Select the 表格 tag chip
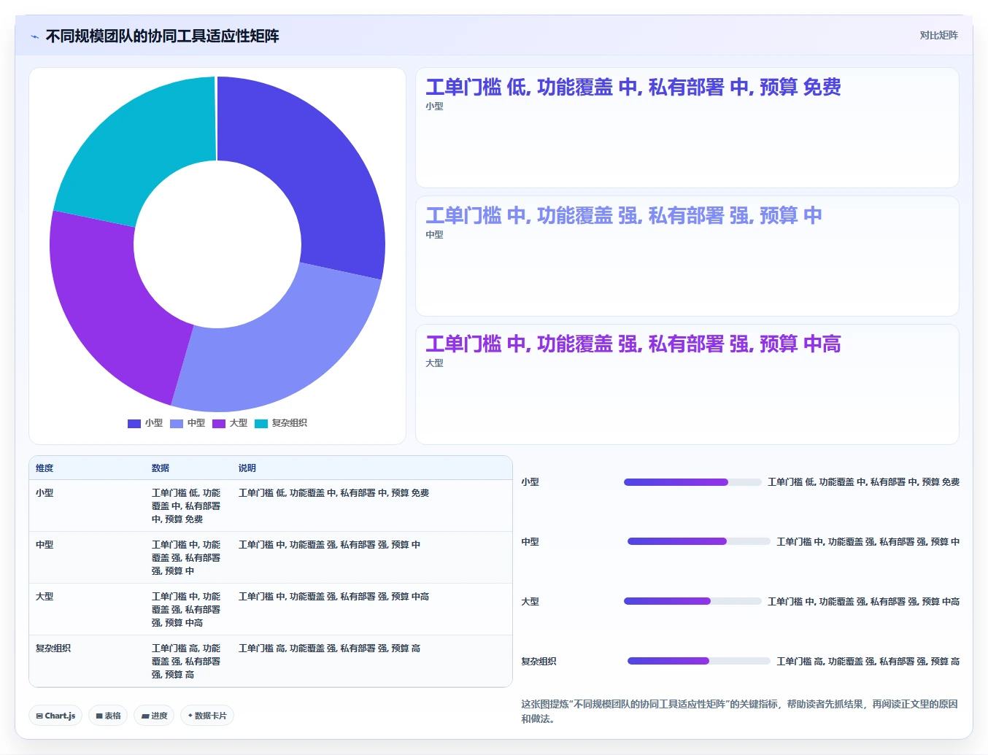Image resolution: width=988 pixels, height=755 pixels. pyautogui.click(x=108, y=716)
